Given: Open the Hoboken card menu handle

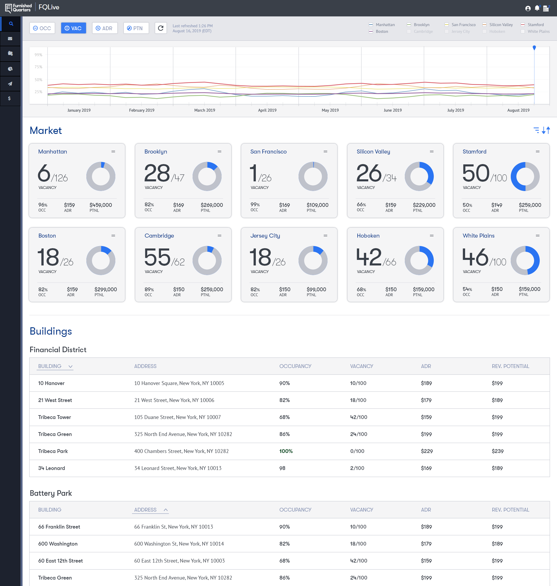Looking at the screenshot, I should point(432,236).
